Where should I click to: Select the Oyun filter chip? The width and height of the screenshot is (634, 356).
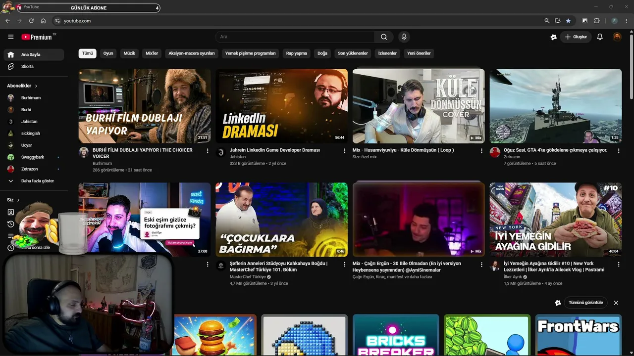pos(108,53)
